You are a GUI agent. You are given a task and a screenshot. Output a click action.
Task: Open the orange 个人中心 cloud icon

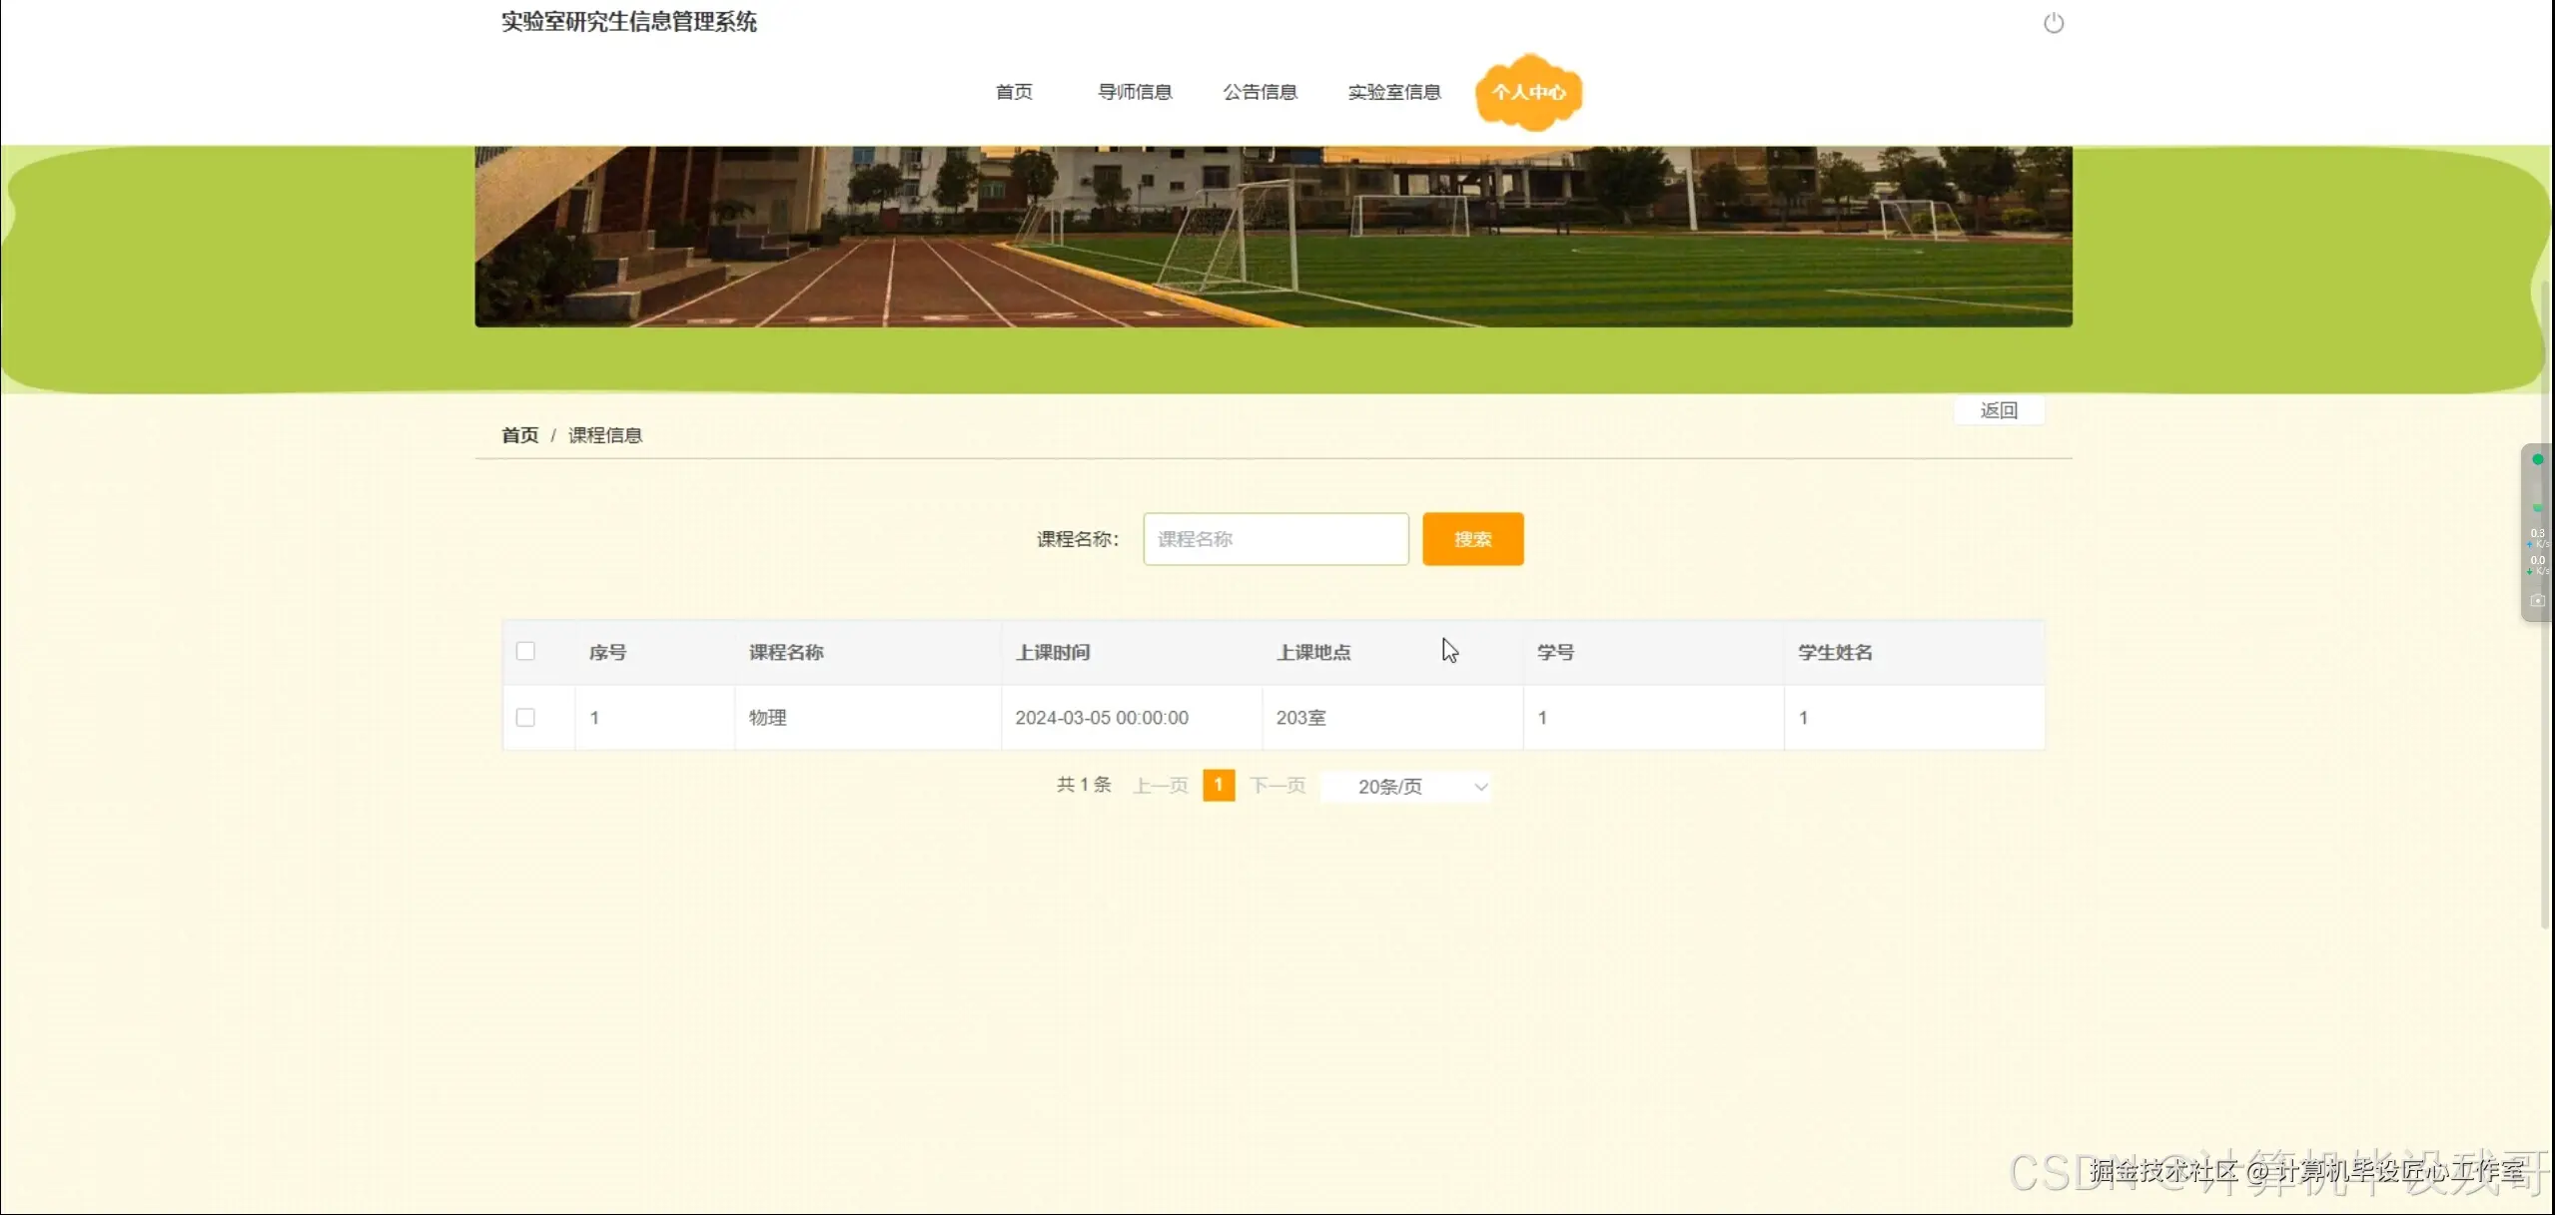(x=1528, y=91)
